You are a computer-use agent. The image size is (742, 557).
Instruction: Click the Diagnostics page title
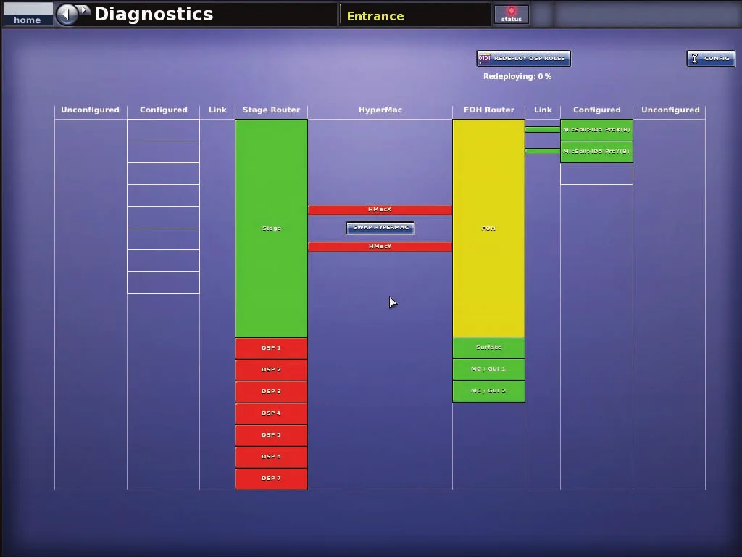coord(154,15)
